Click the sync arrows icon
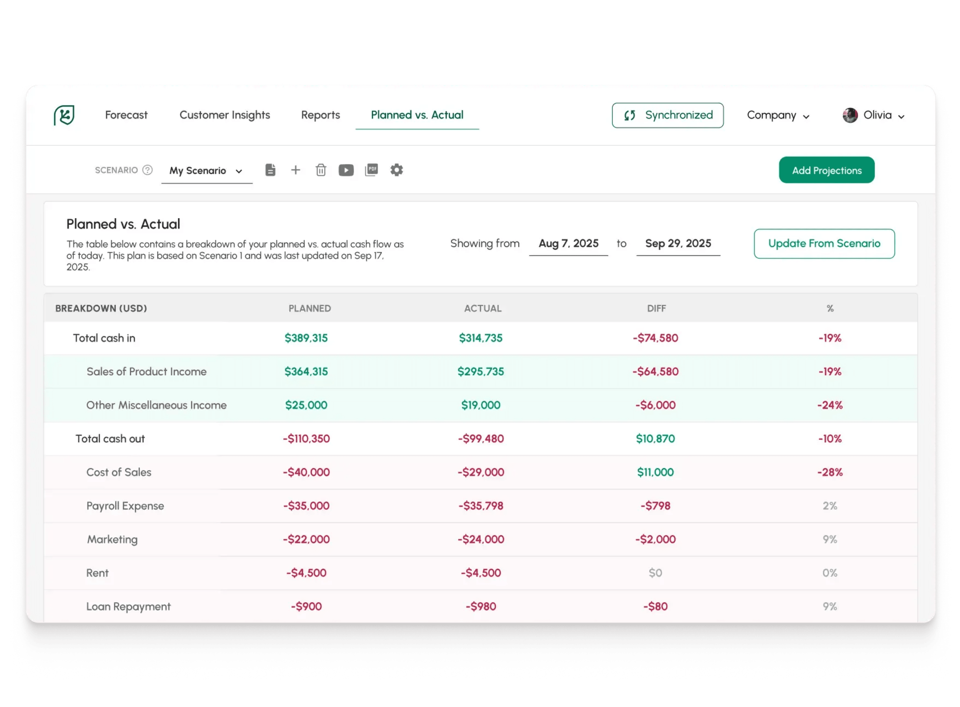The width and height of the screenshot is (960, 707). point(629,115)
